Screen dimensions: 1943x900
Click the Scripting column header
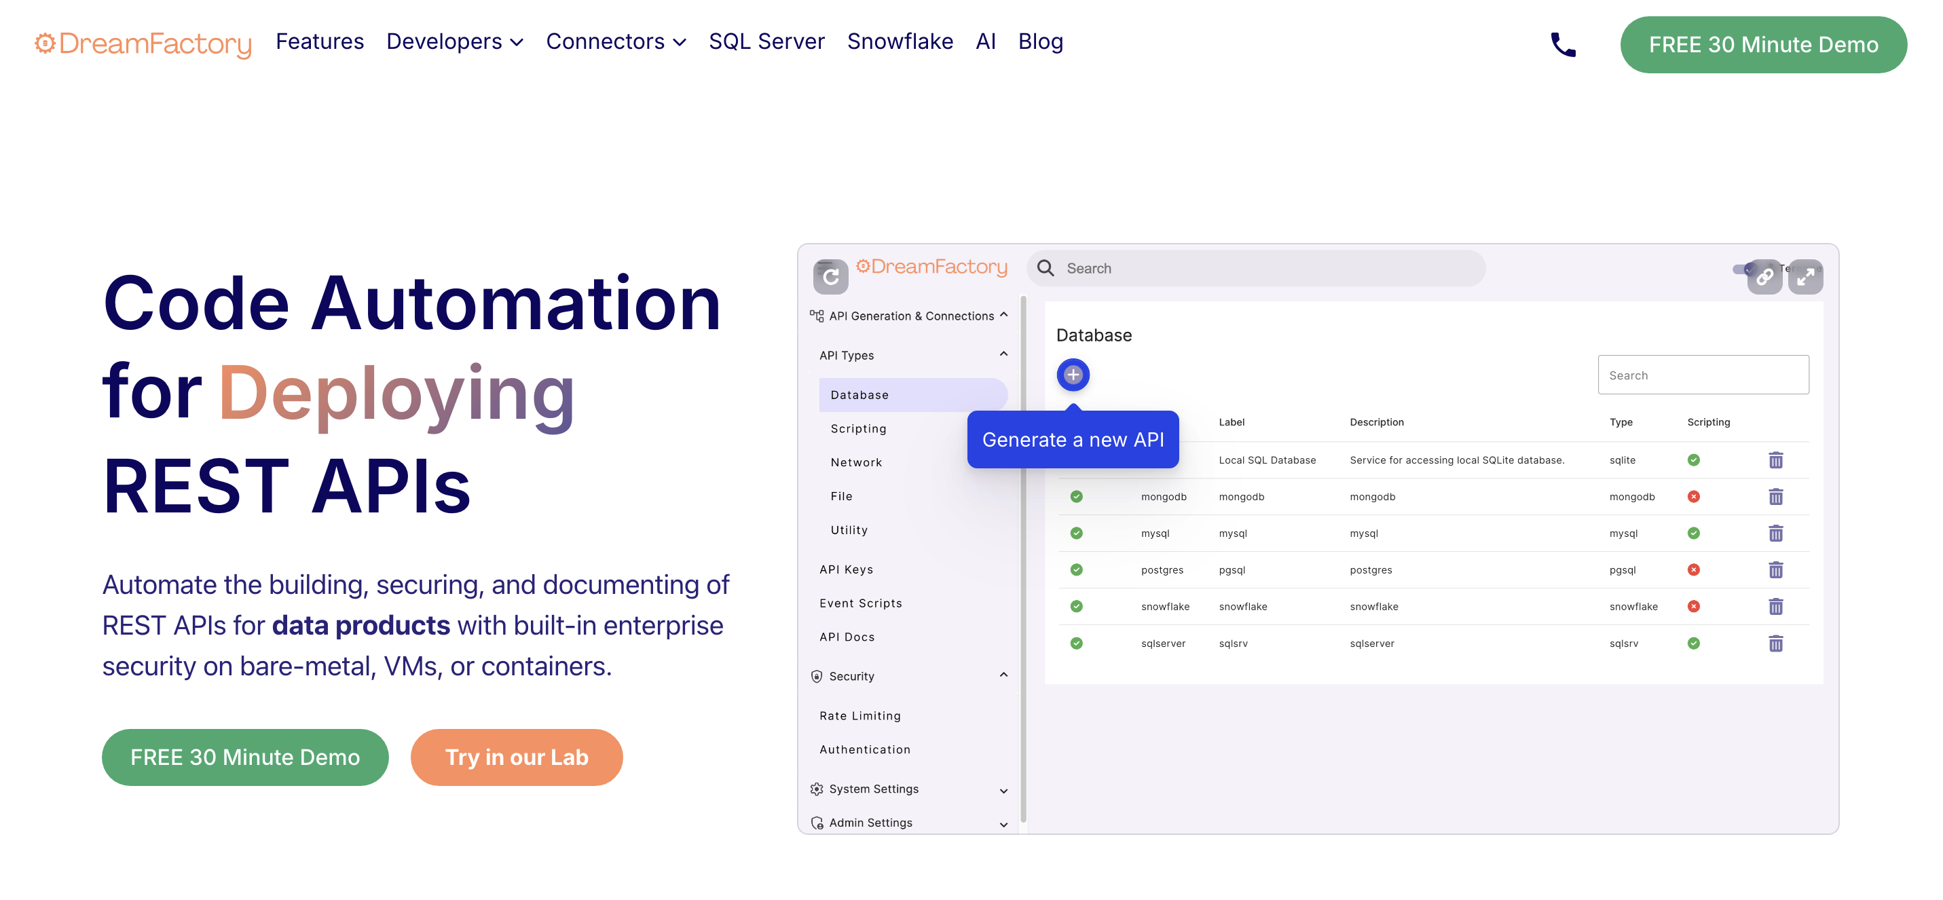pyautogui.click(x=1708, y=422)
